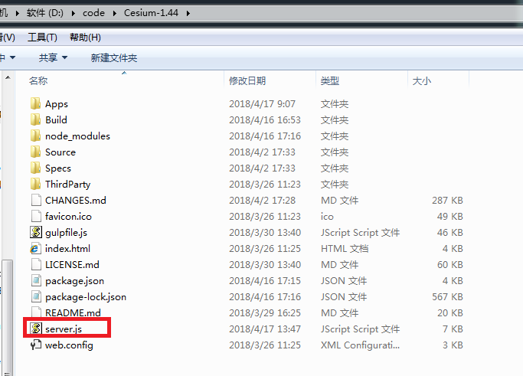Click the Specs folder name
Image resolution: width=523 pixels, height=376 pixels.
point(58,168)
